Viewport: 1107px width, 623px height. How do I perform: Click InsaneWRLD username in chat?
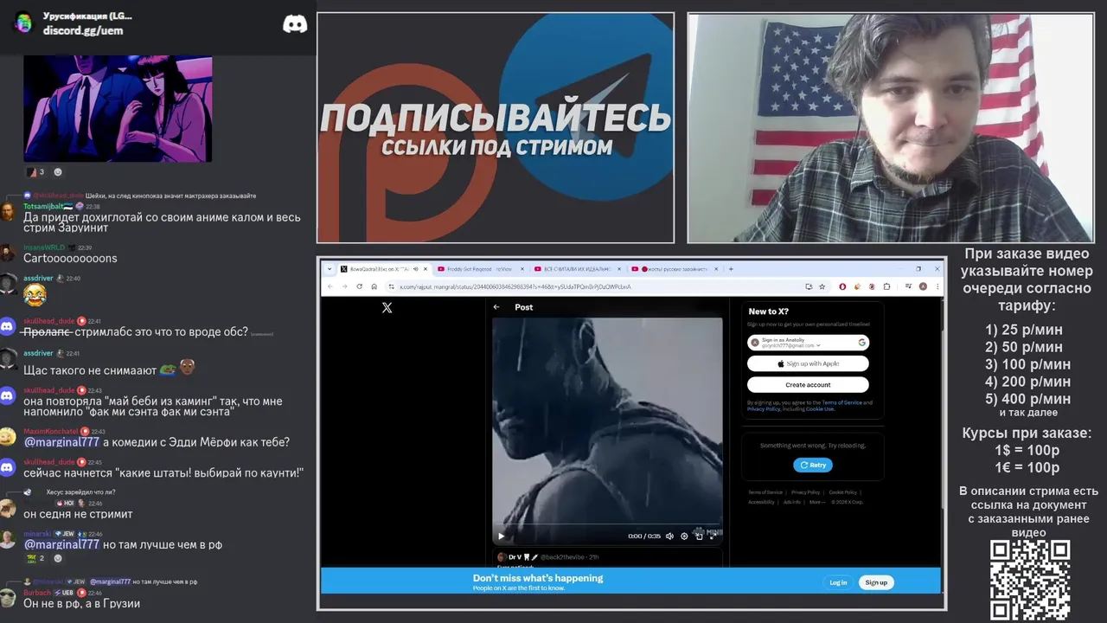tap(43, 247)
